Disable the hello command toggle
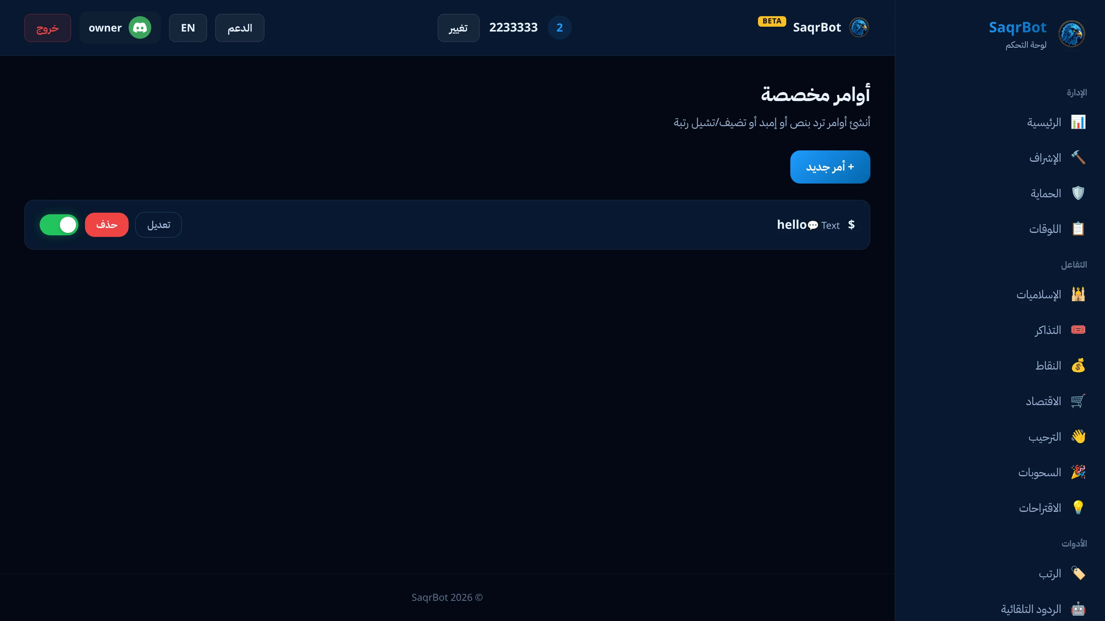This screenshot has height=621, width=1105. pos(59,225)
